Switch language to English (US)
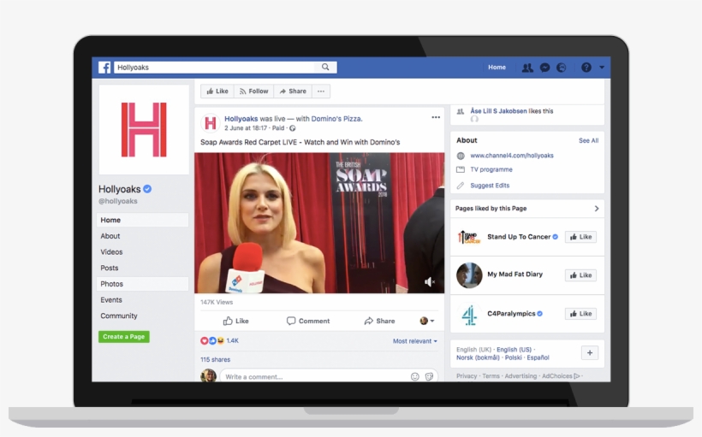Screen dimensions: 702x437 click(x=514, y=349)
